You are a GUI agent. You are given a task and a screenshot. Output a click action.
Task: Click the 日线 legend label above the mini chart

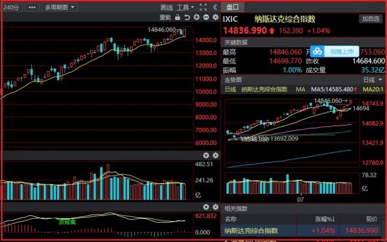click(230, 89)
